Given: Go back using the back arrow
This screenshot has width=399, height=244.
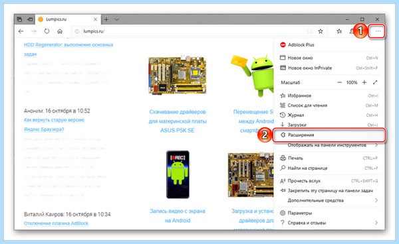Looking at the screenshot, I should pyautogui.click(x=21, y=31).
